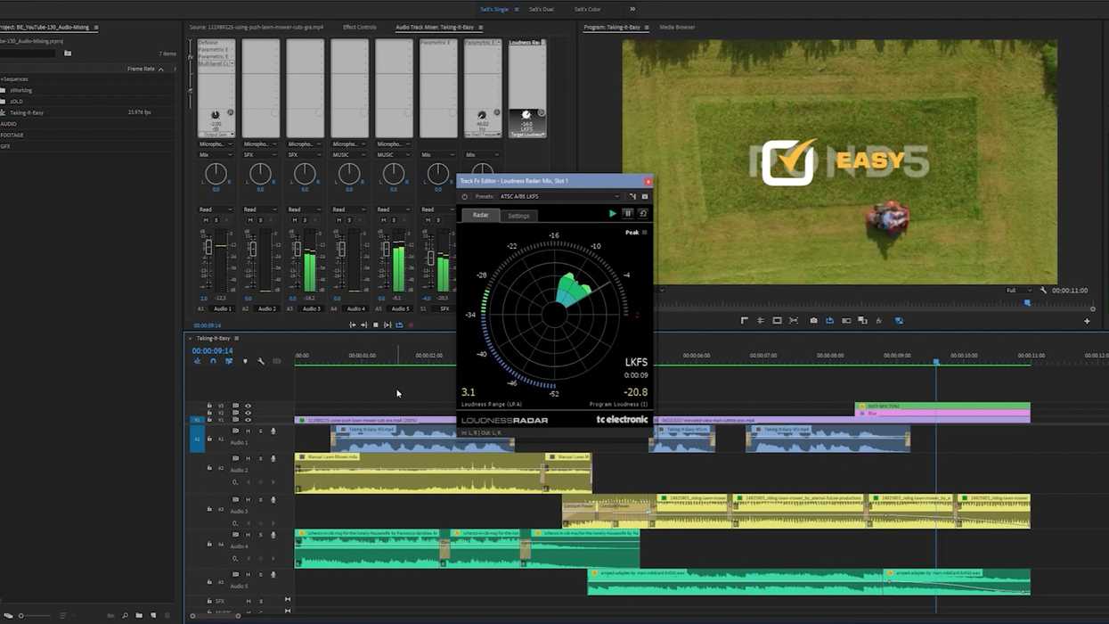Enable voice-over record on track A4
This screenshot has width=1109, height=624.
coord(273,535)
